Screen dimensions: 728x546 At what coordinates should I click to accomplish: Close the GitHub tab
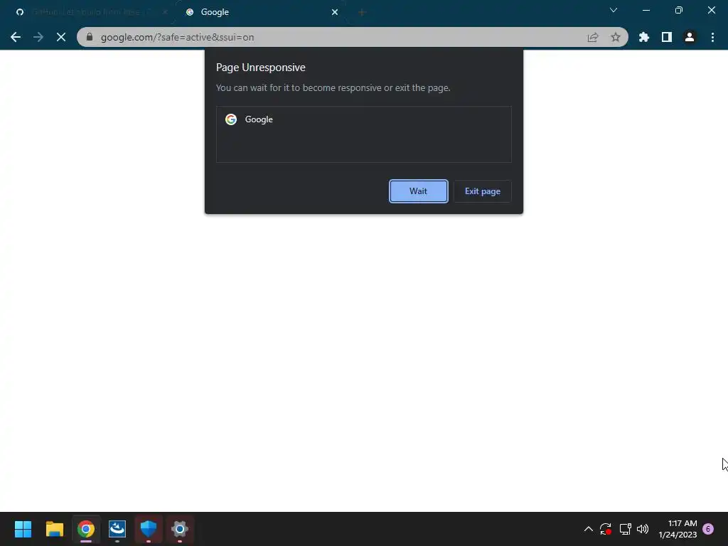165,12
